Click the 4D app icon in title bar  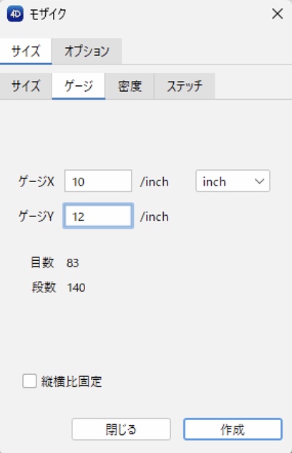click(15, 14)
